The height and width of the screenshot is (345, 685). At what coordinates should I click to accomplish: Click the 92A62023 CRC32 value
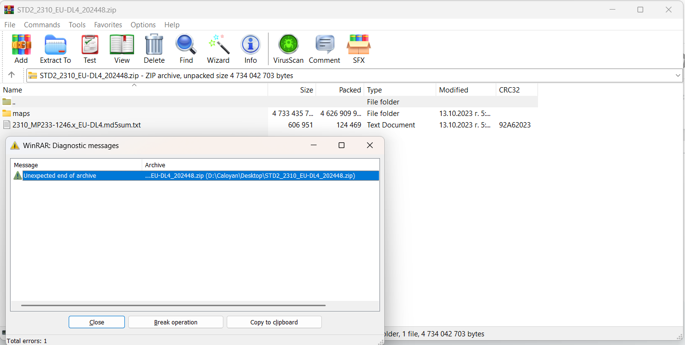click(x=515, y=125)
